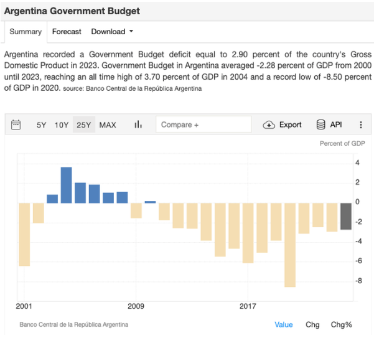Show the Chg chart mode

312,325
